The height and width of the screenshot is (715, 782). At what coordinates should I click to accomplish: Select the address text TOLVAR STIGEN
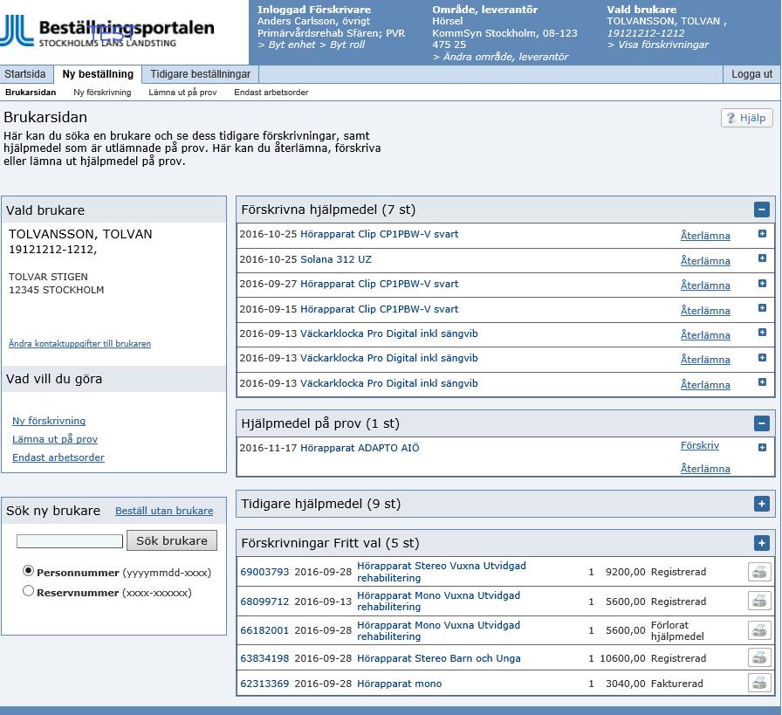[x=48, y=277]
